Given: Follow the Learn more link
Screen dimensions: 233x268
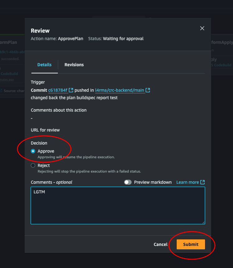Looking at the screenshot, I should [x=187, y=182].
